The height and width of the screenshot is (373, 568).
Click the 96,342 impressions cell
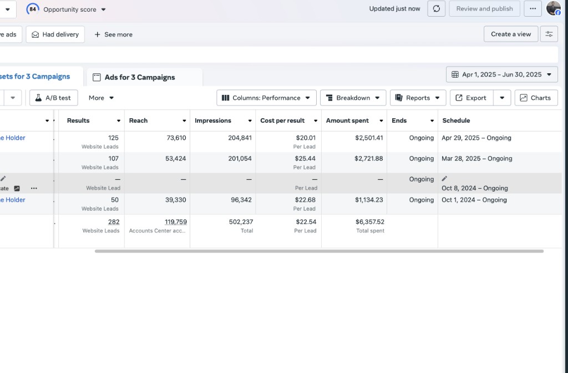pos(241,200)
